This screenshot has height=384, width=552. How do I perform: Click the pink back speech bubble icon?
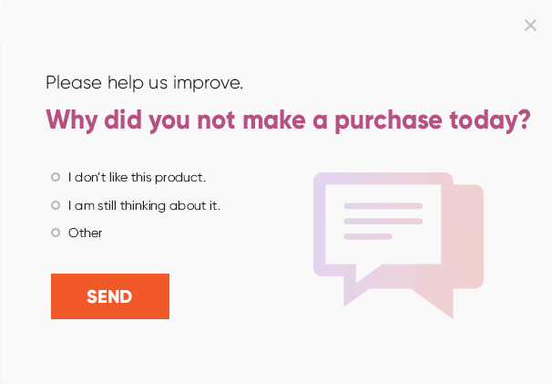click(467, 237)
